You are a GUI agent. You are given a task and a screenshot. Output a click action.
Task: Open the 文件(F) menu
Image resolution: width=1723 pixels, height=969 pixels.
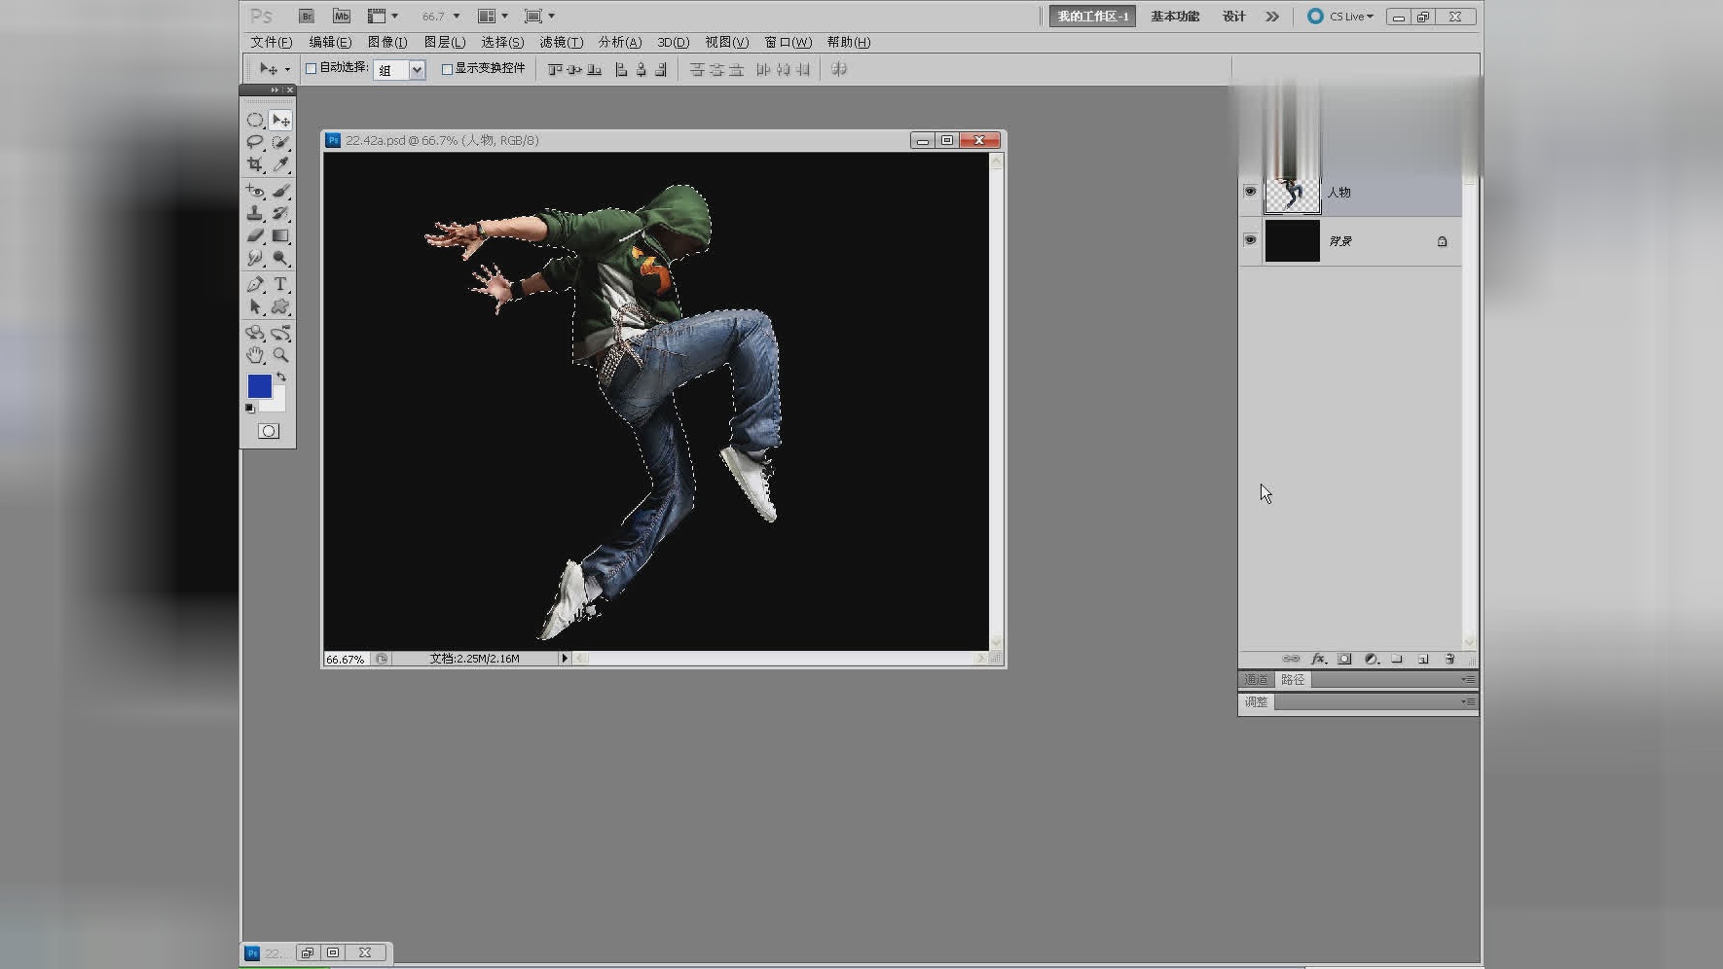tap(271, 42)
